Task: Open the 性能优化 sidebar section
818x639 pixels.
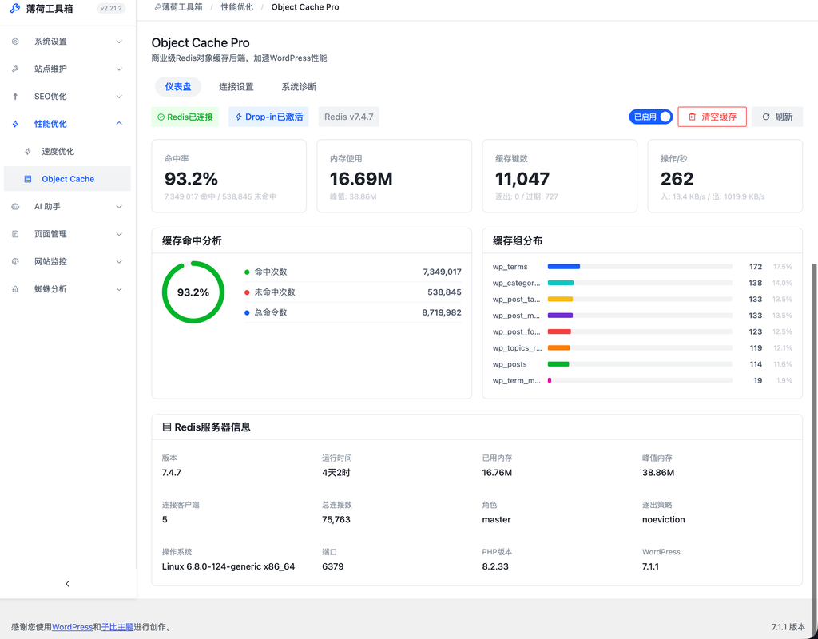Action: (x=67, y=124)
